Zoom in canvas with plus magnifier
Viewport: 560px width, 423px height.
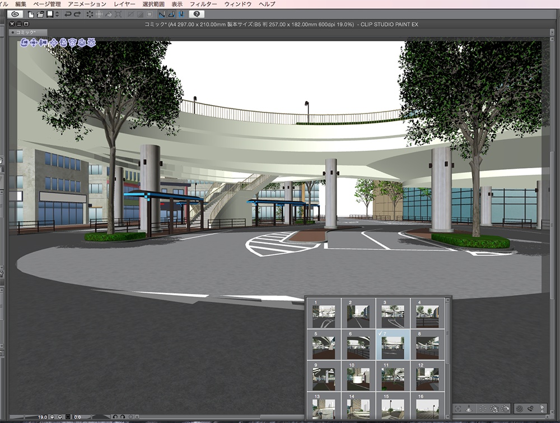60,417
